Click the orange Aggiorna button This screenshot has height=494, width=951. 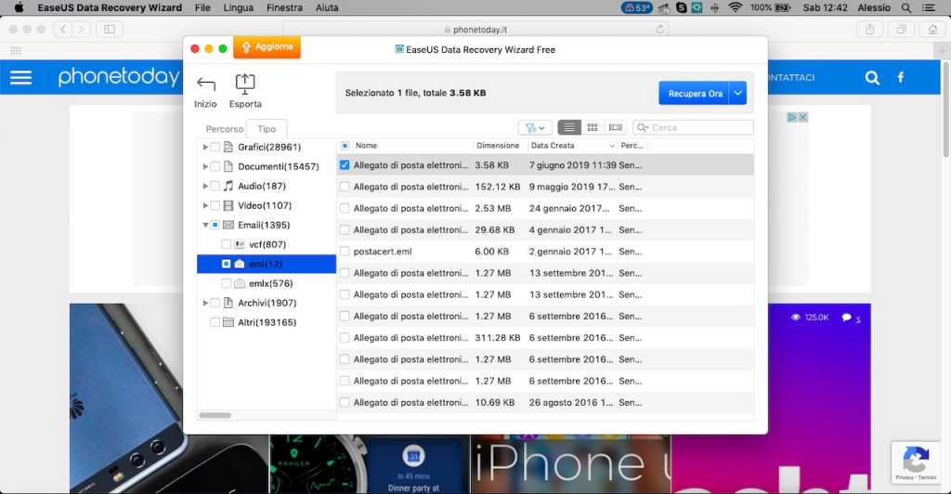267,47
